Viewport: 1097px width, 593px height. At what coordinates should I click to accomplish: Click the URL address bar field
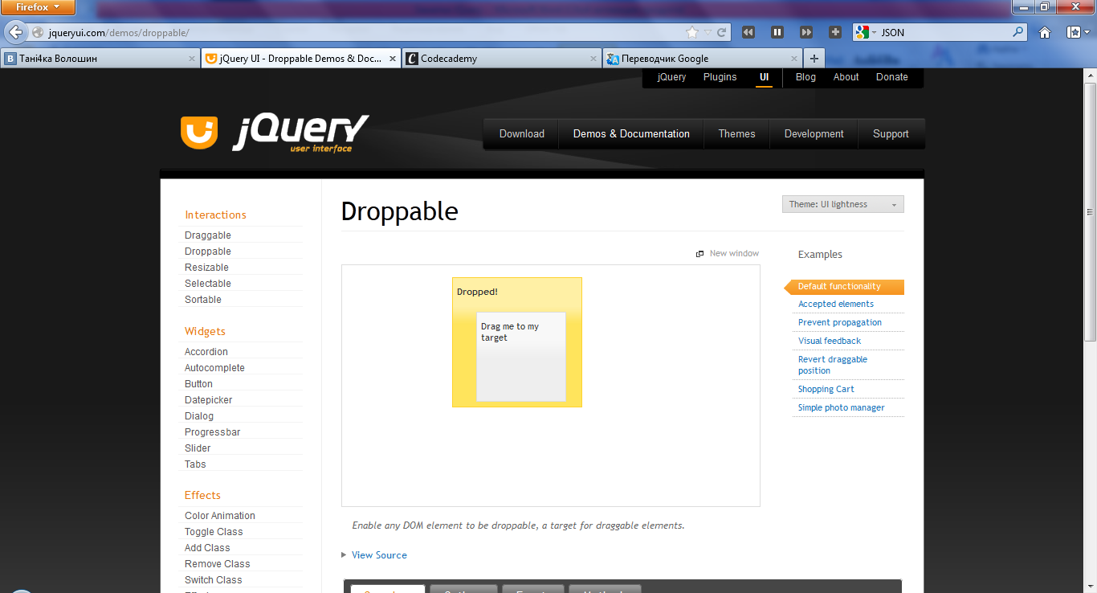pos(365,32)
